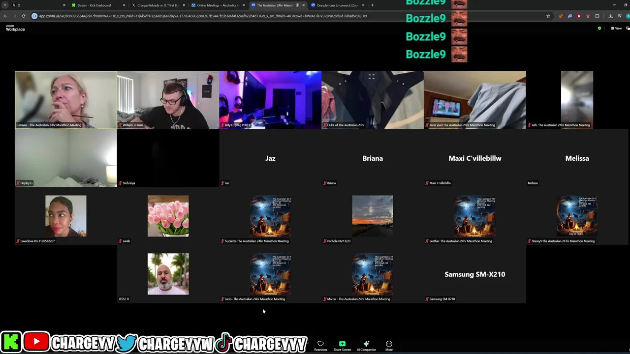Select Stef.ninja dark video tile

coord(168,158)
